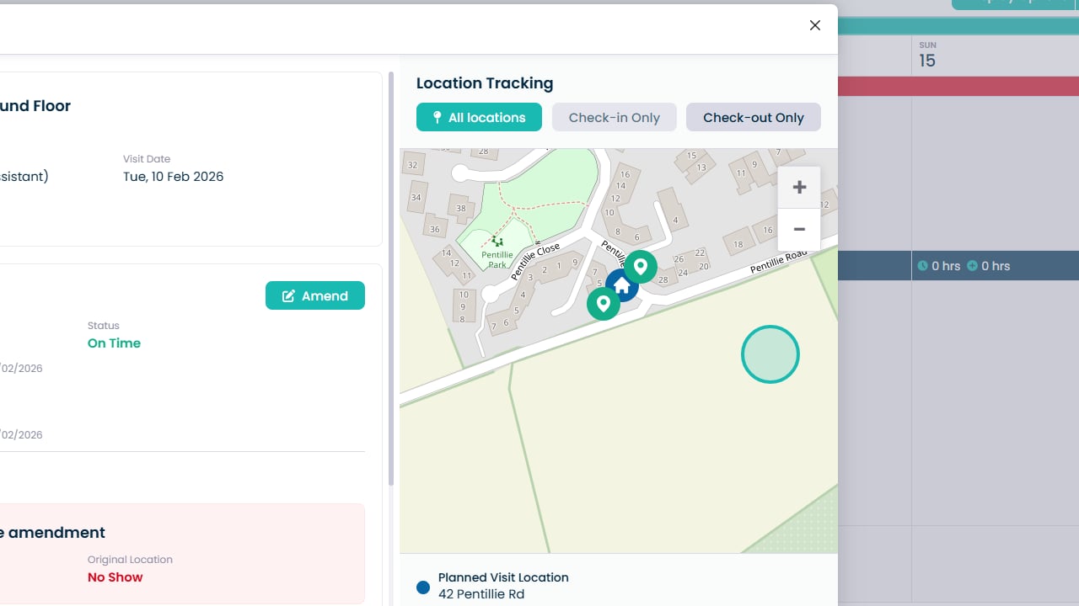Click the Amend button
The width and height of the screenshot is (1079, 606).
(315, 296)
